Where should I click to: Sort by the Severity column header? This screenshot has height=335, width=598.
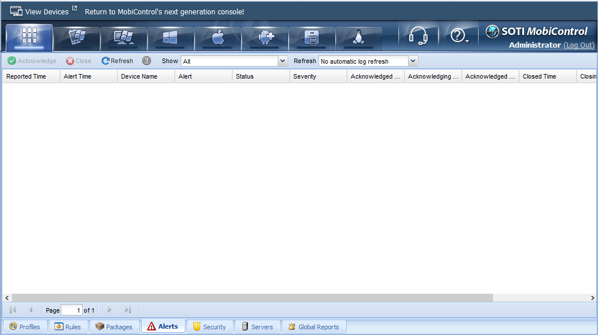pos(317,76)
